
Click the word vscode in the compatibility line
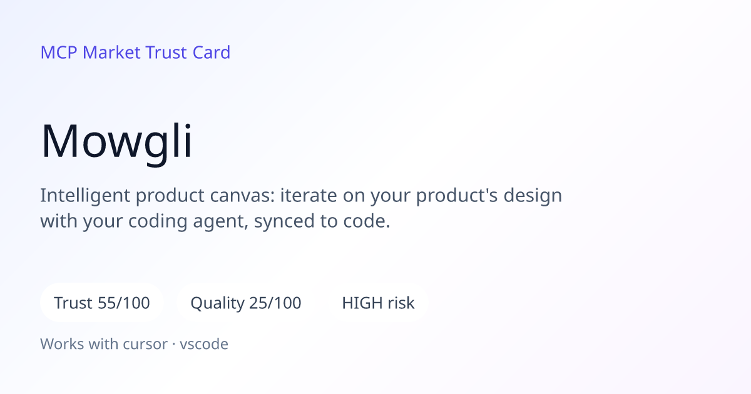(x=204, y=344)
